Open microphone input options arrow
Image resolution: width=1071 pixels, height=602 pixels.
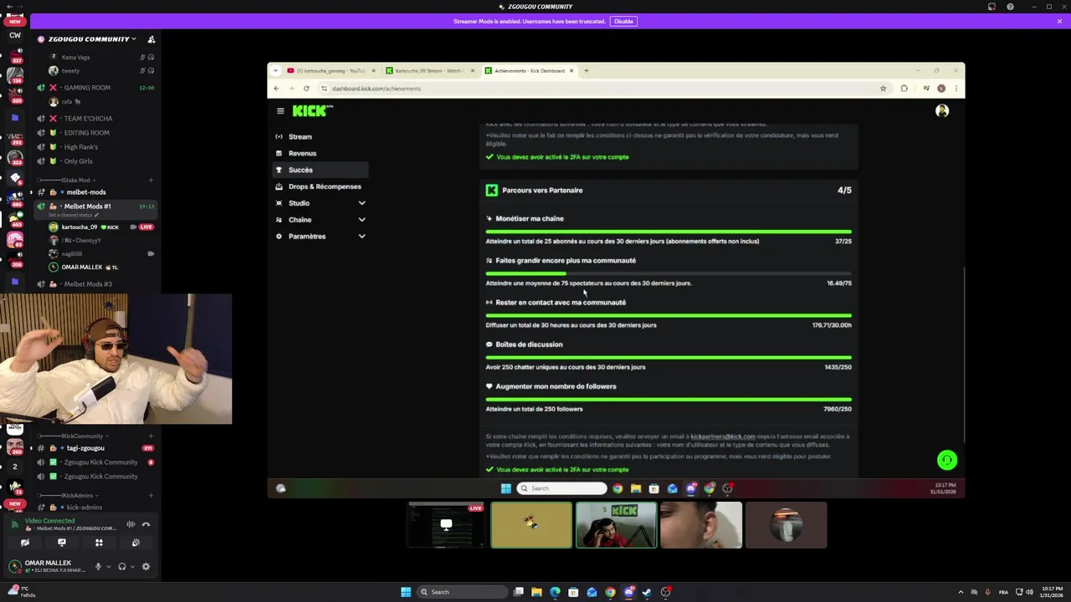(x=108, y=567)
